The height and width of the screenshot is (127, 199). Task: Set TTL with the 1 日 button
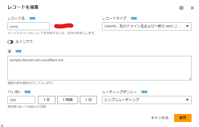click(x=88, y=100)
